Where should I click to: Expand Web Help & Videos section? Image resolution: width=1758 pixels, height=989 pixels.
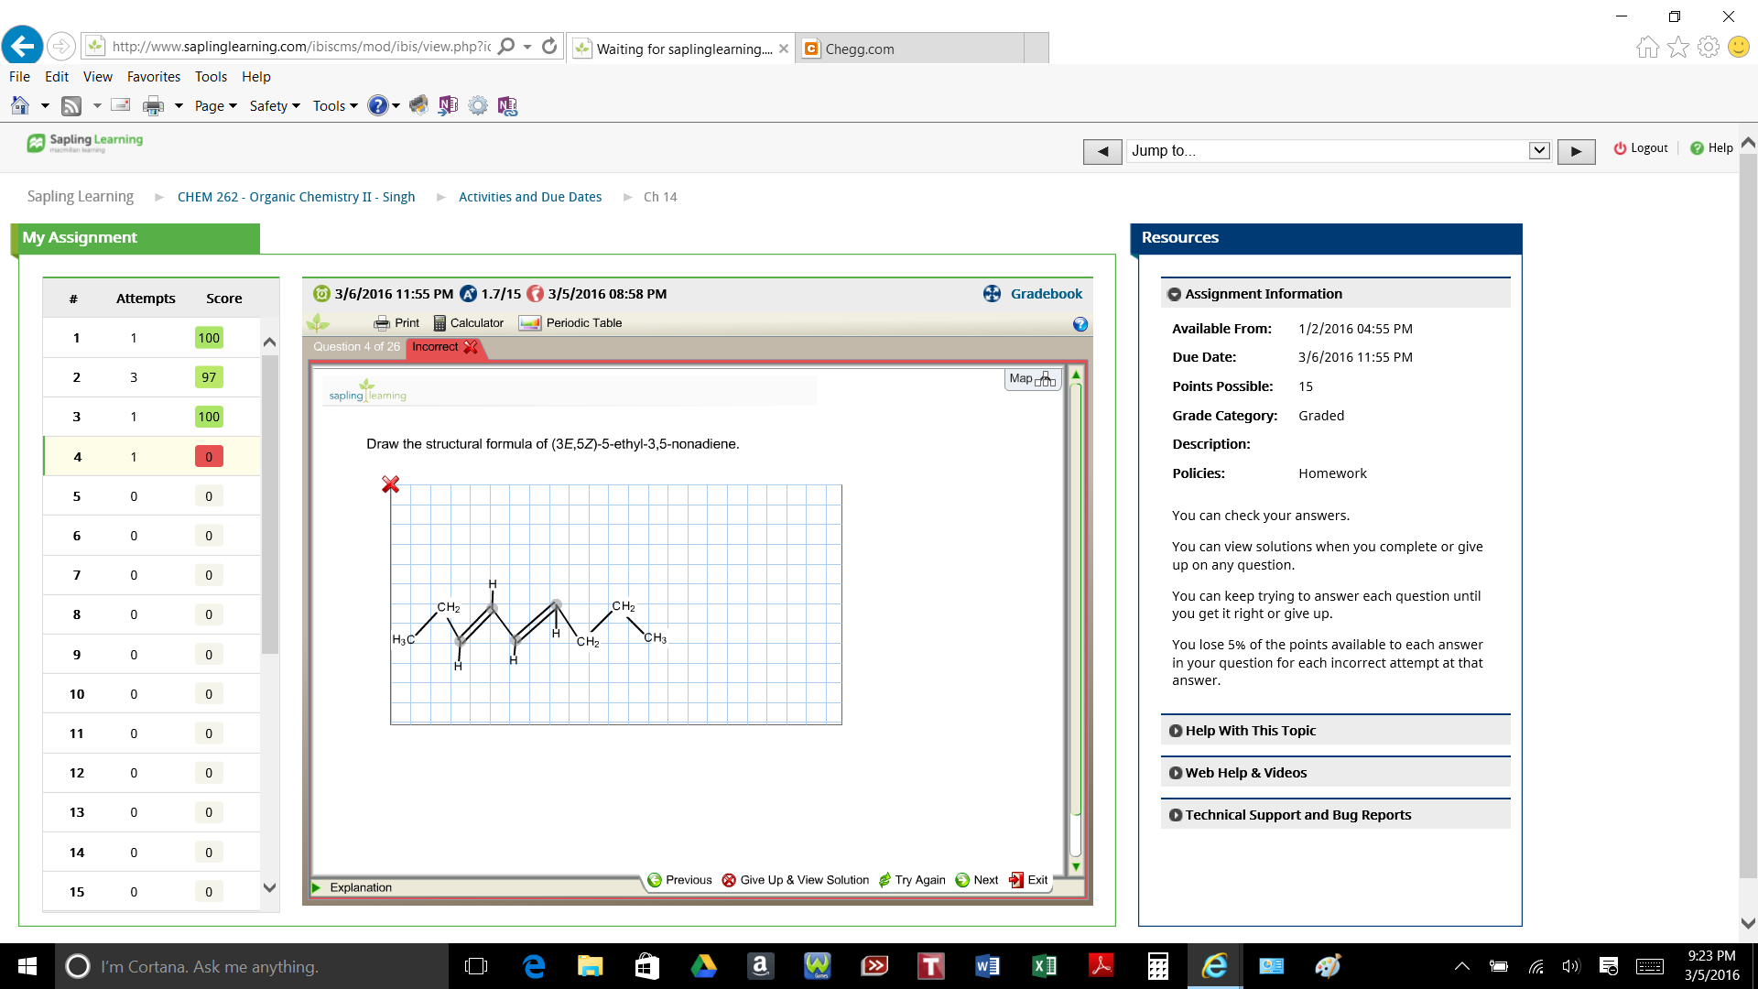[x=1245, y=773]
